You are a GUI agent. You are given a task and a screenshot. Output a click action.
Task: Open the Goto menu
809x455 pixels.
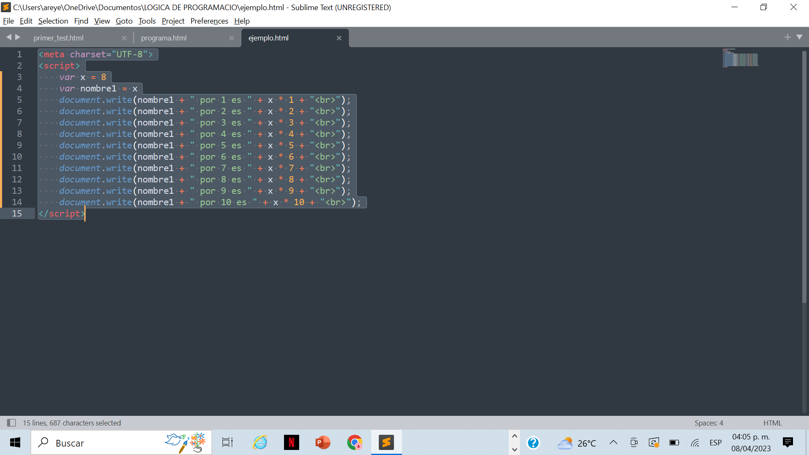[x=124, y=21]
